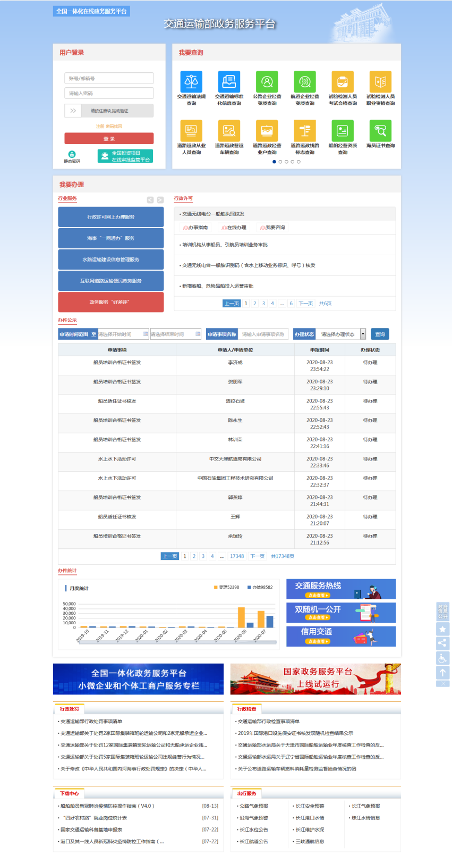Viewport: 452px width, 854px height.
Task: Click 我要咨询 link
Action: [x=272, y=228]
